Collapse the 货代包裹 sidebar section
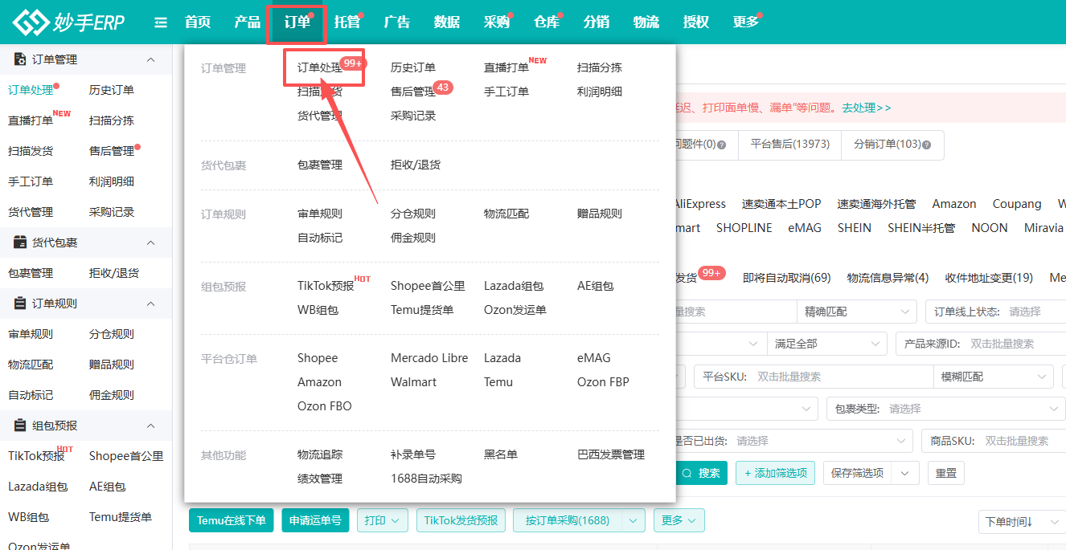 click(x=150, y=242)
